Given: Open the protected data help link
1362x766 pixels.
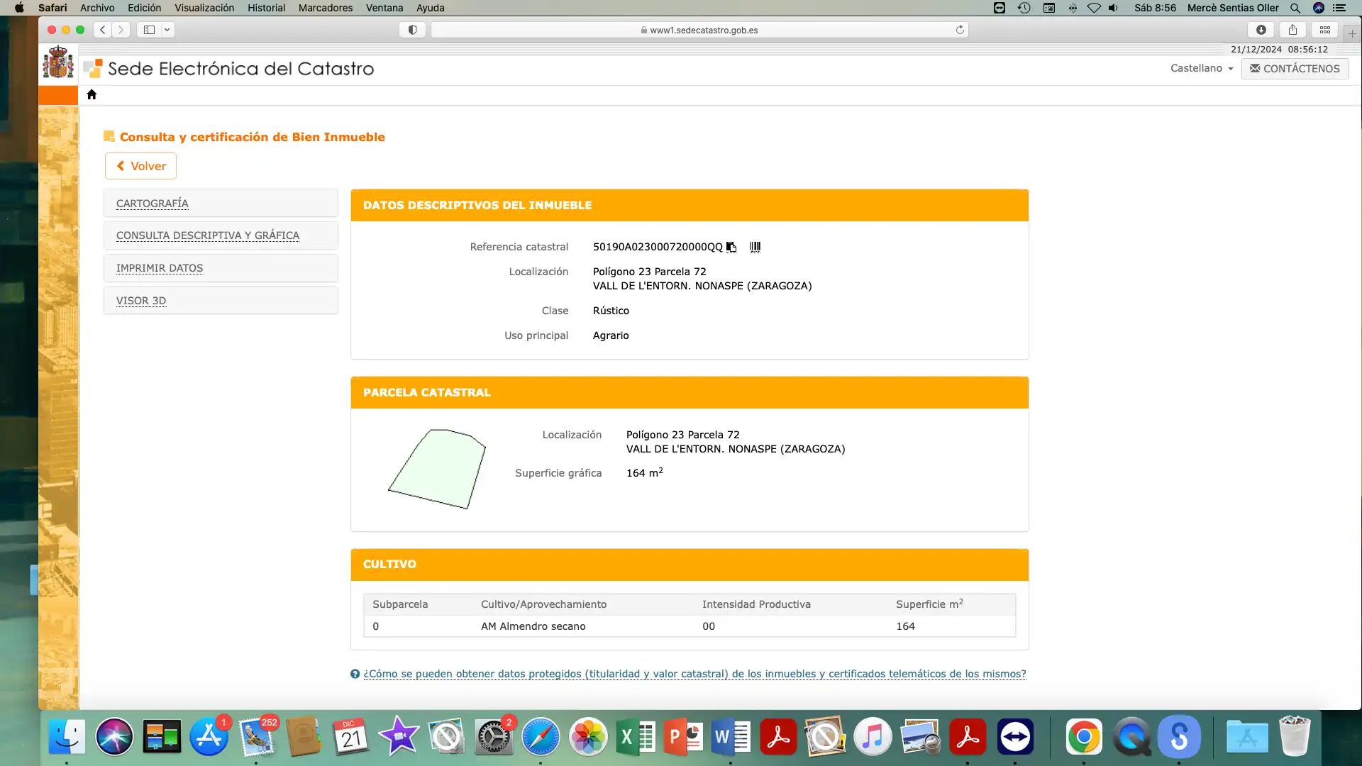Looking at the screenshot, I should (694, 674).
